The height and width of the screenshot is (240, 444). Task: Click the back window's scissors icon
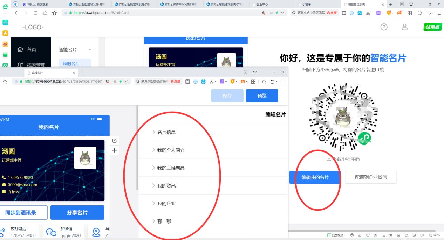point(368,13)
